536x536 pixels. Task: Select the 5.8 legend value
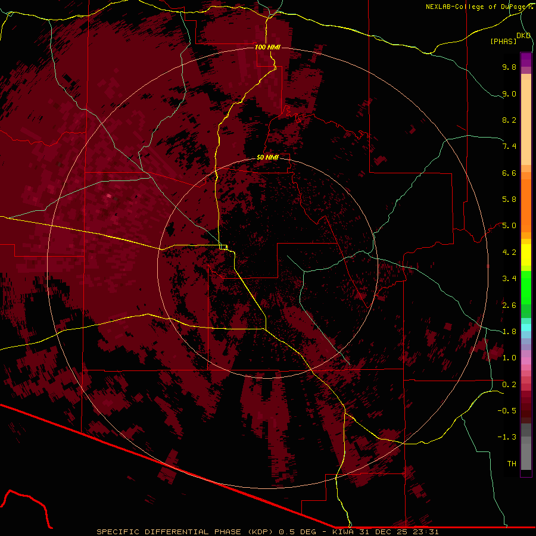[509, 200]
